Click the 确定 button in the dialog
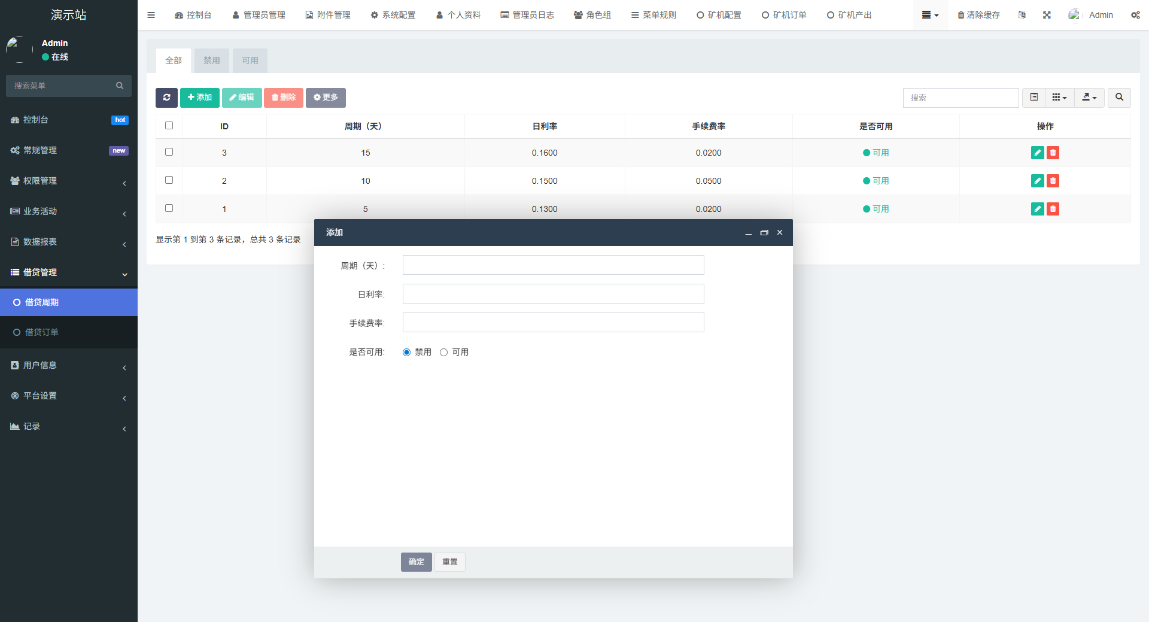Image resolution: width=1149 pixels, height=622 pixels. coord(416,562)
